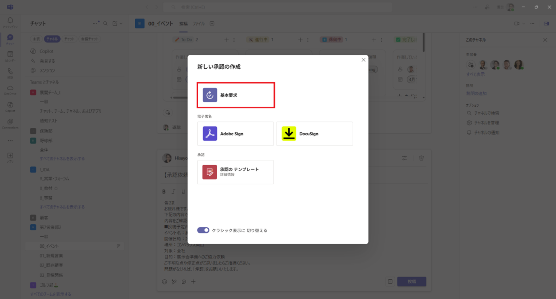Image resolution: width=556 pixels, height=299 pixels.
Task: Open OneDrive cloud icon in sidebar
Action: tap(10, 90)
